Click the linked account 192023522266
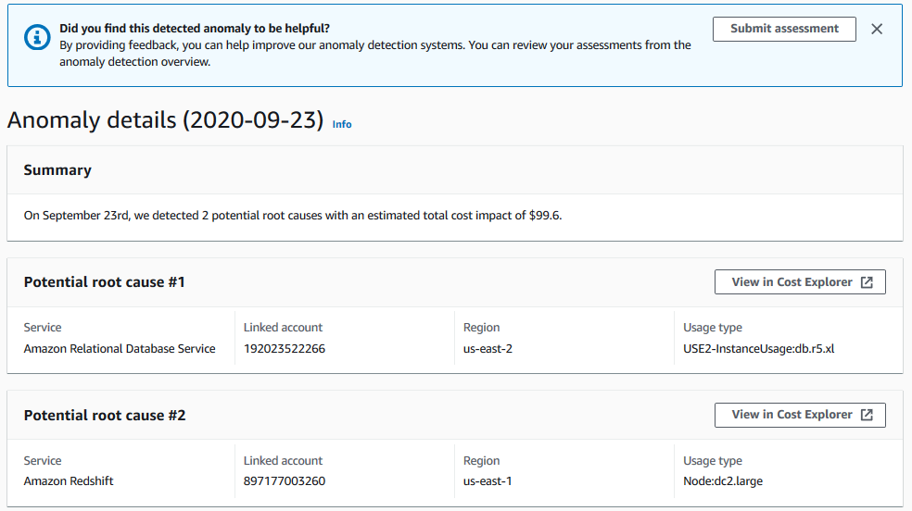The height and width of the screenshot is (511, 912). 285,348
